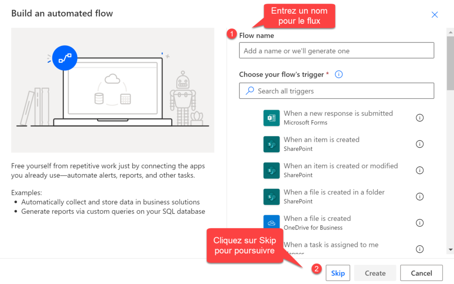
Task: Close the dialog with the X
Action: click(434, 15)
